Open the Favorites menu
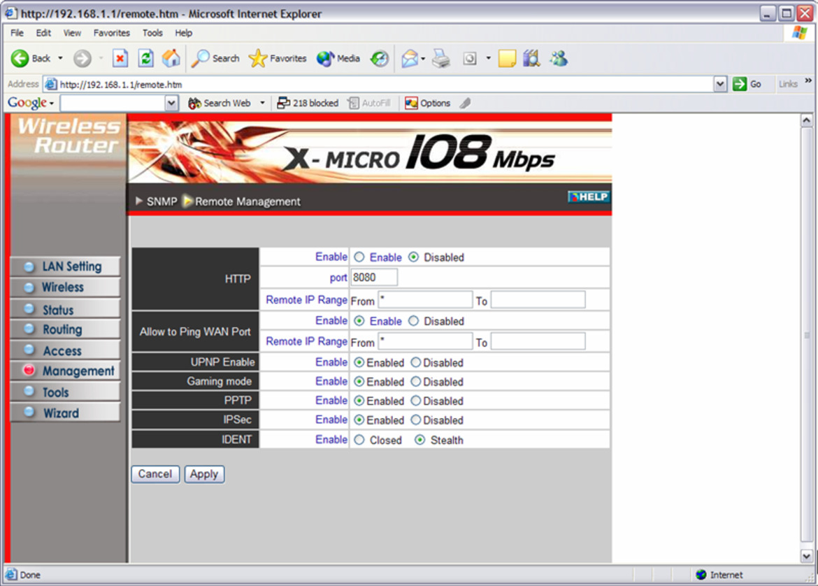Image resolution: width=818 pixels, height=586 pixels. [x=112, y=33]
